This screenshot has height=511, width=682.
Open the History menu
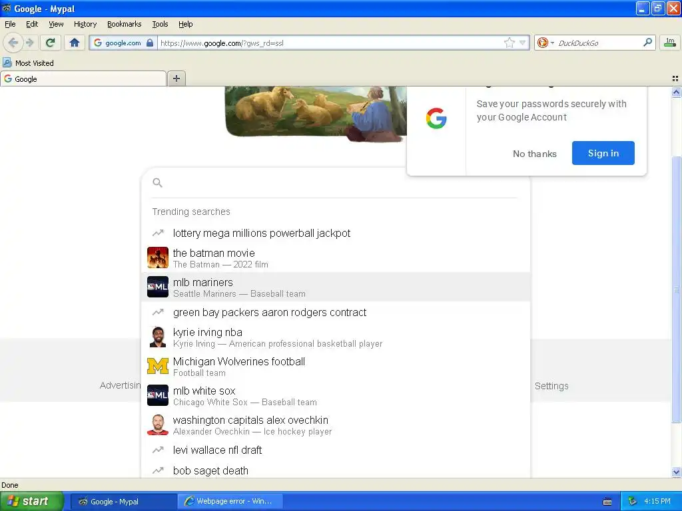click(85, 24)
